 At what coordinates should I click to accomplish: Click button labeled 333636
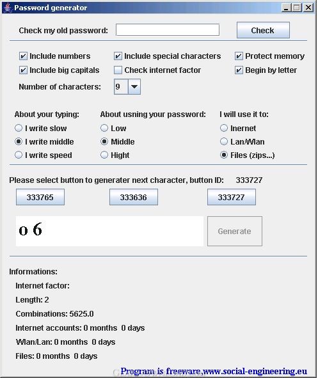(x=134, y=197)
